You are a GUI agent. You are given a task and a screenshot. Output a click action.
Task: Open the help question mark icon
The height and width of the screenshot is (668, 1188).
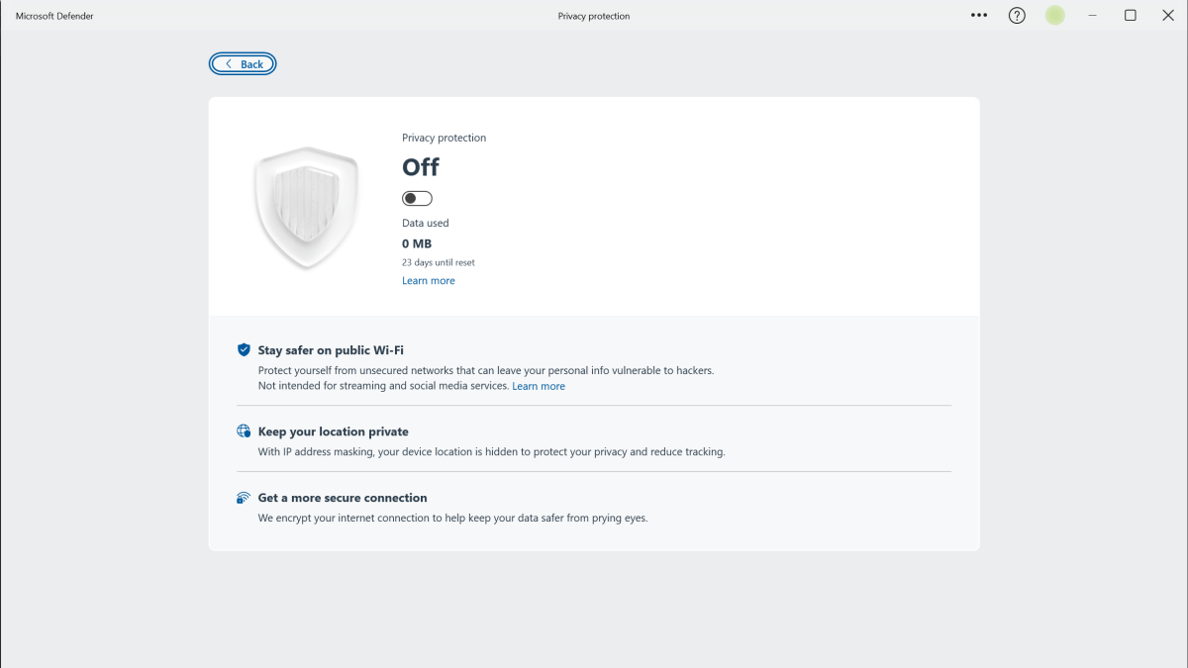(x=1017, y=16)
